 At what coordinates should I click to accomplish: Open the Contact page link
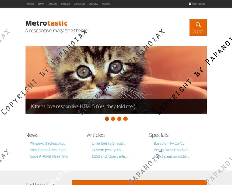[x=93, y=4]
